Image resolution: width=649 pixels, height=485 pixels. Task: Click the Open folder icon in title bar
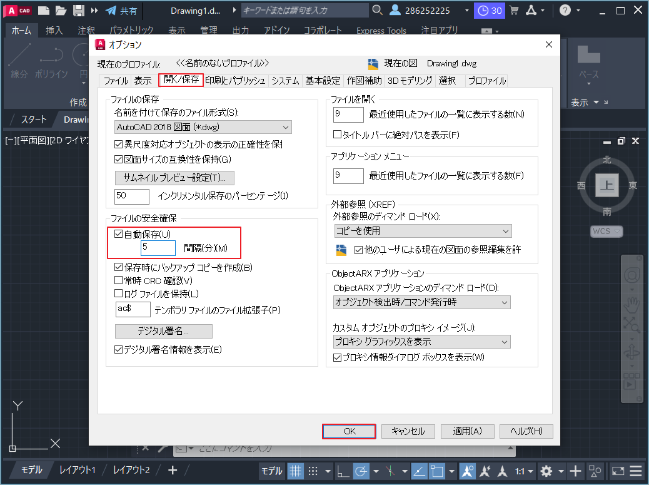61,11
